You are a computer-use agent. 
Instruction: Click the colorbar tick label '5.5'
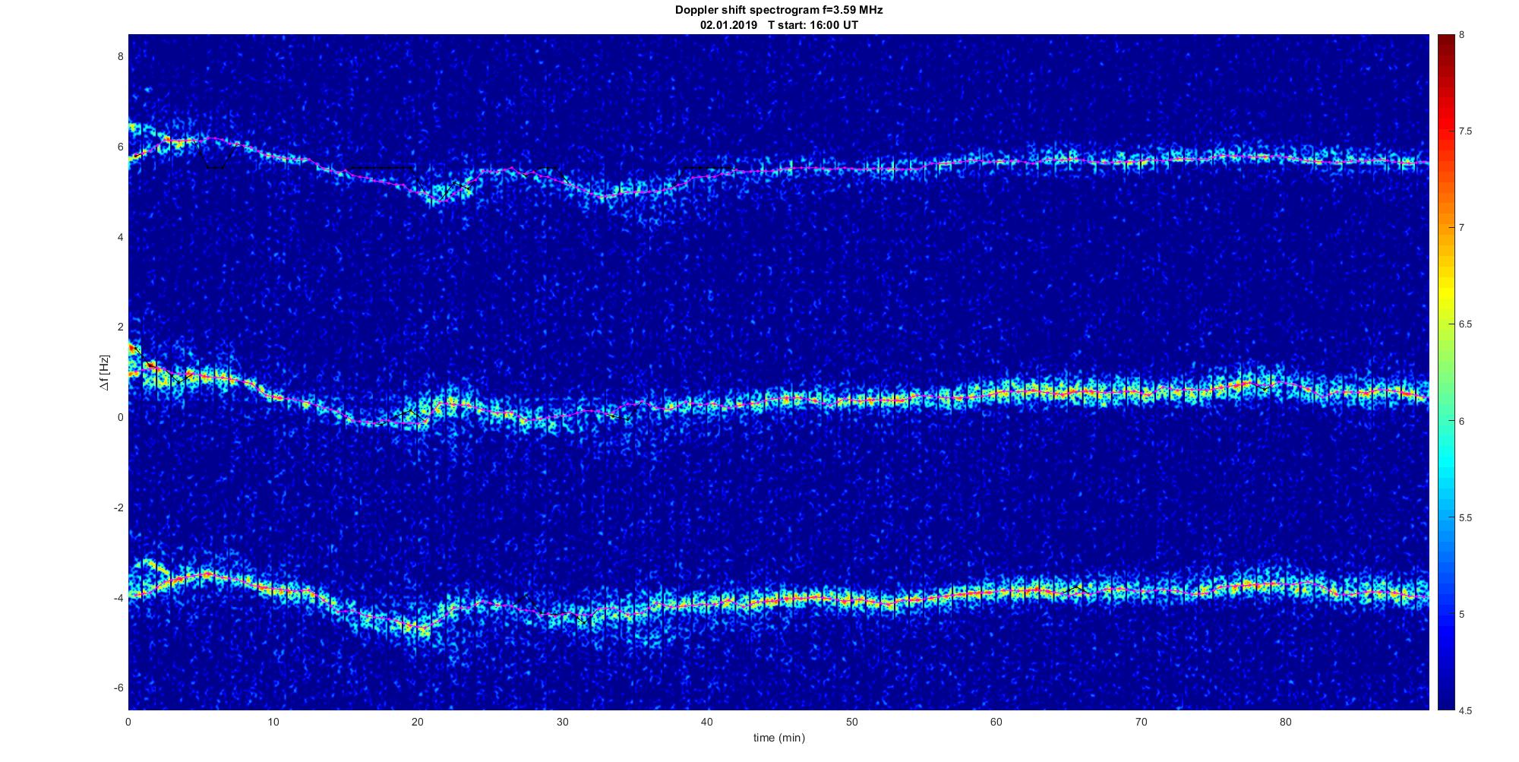pos(1465,518)
